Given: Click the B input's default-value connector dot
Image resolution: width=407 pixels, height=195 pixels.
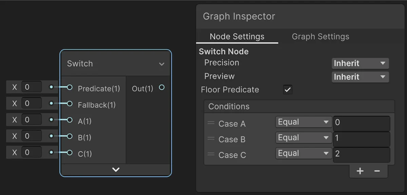Looking at the screenshot, I should coord(51,136).
